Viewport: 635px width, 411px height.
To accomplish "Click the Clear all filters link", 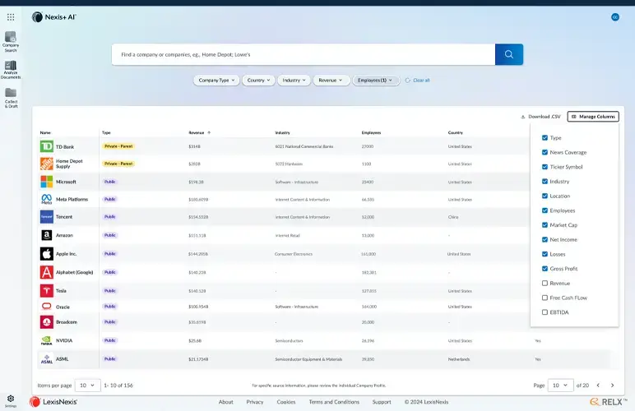I will point(420,81).
